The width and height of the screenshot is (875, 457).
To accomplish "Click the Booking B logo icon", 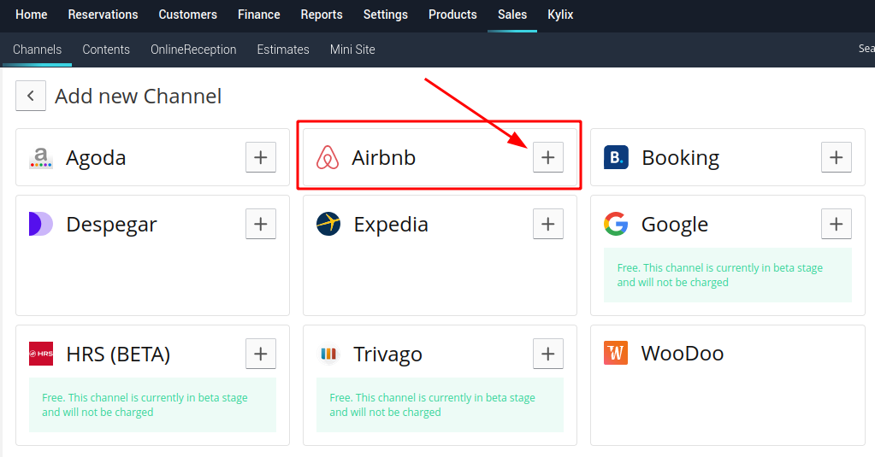I will coord(616,157).
